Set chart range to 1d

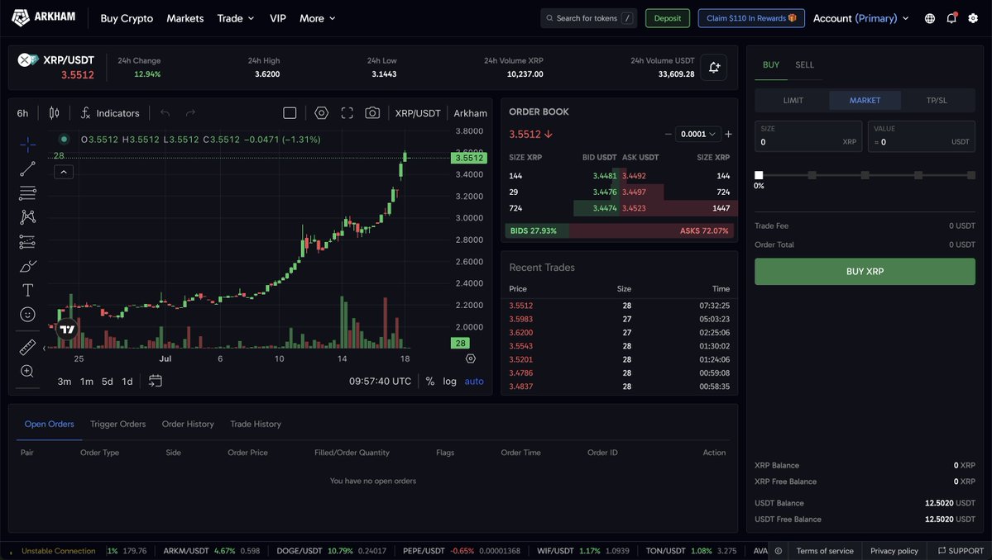pyautogui.click(x=127, y=382)
